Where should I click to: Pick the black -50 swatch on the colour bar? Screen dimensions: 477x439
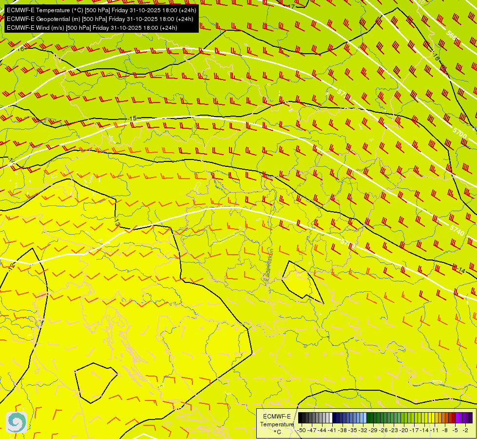[x=300, y=418]
